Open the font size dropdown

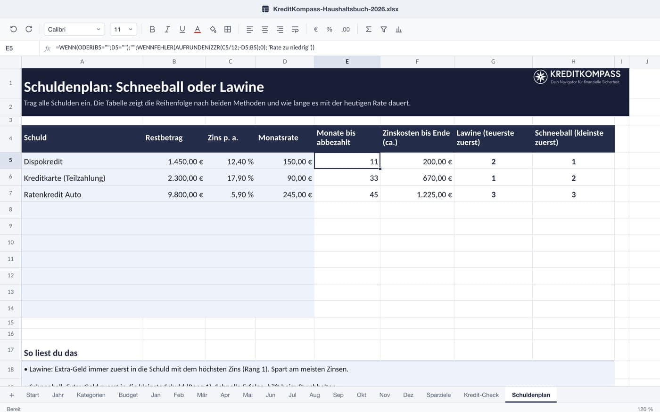[124, 29]
